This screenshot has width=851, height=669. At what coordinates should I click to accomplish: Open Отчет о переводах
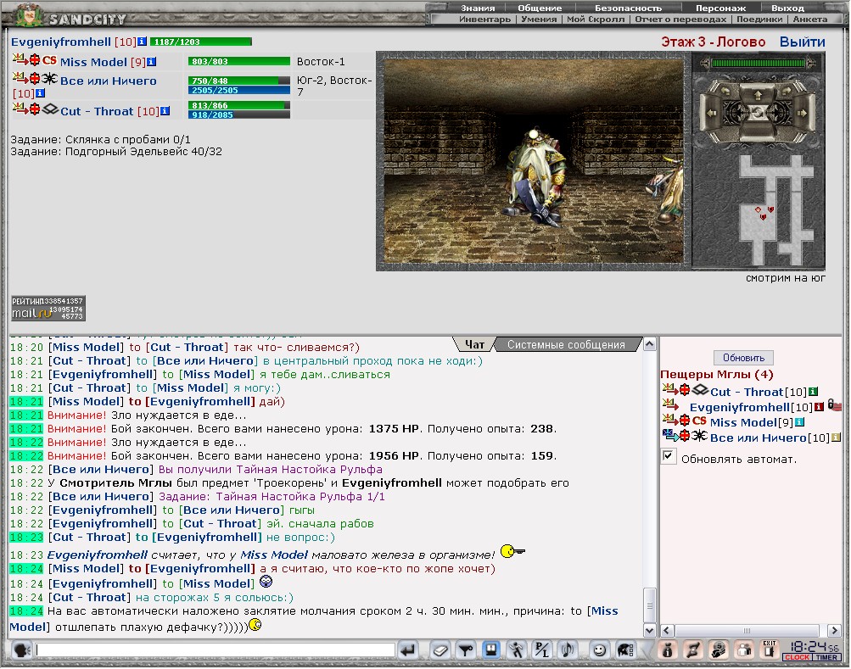point(680,19)
